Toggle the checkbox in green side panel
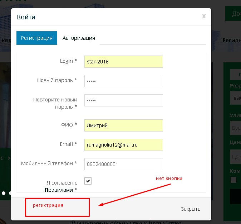The height and width of the screenshot is (224, 241). click(x=233, y=180)
